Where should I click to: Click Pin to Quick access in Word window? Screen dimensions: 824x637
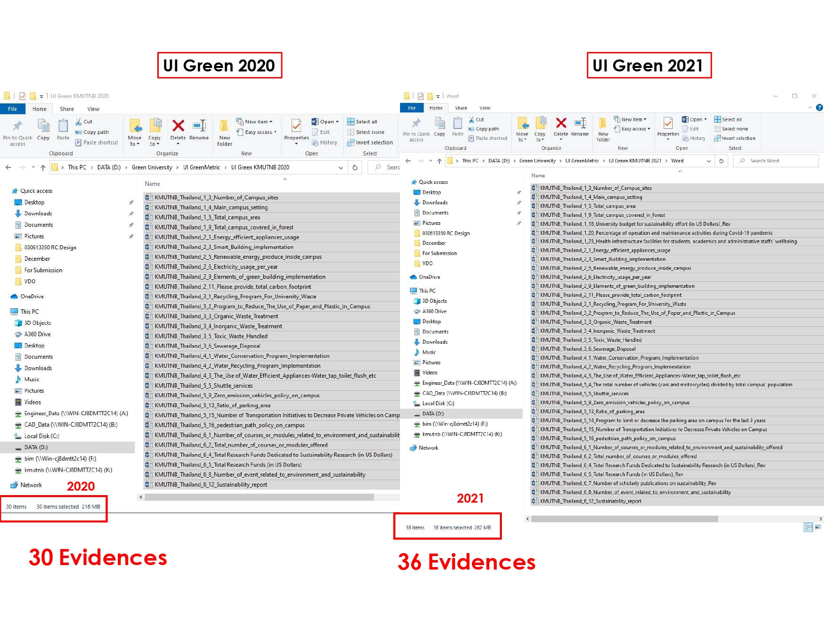coord(416,129)
